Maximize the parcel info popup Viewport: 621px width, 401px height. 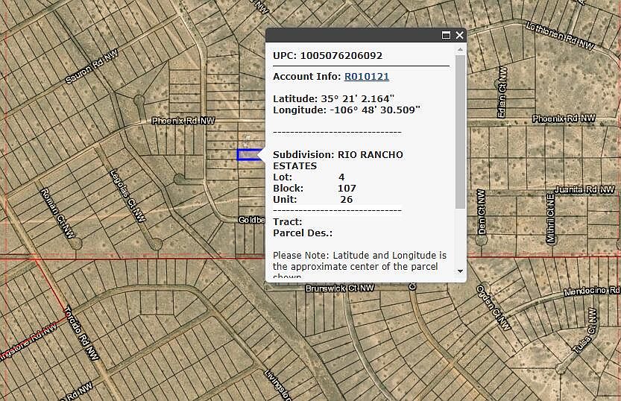coord(447,35)
